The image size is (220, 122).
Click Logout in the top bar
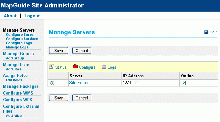(32, 16)
